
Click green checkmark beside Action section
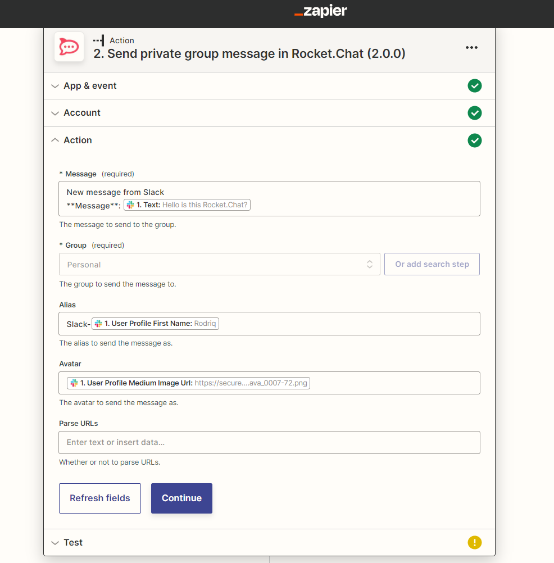click(475, 140)
